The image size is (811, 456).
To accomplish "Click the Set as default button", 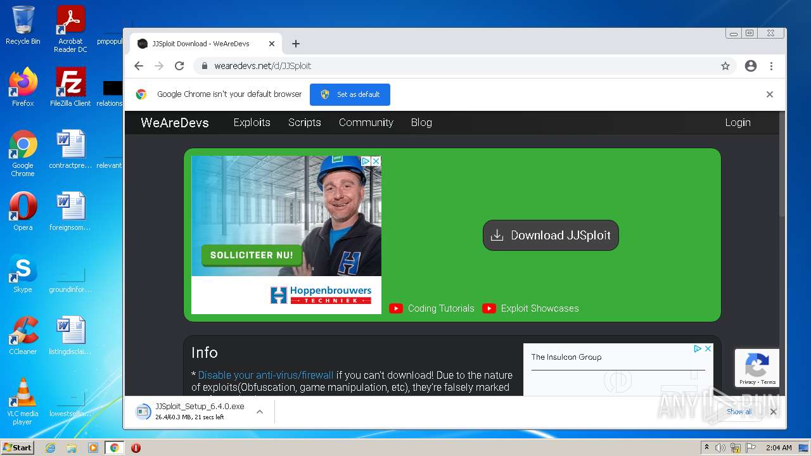I will 350,94.
